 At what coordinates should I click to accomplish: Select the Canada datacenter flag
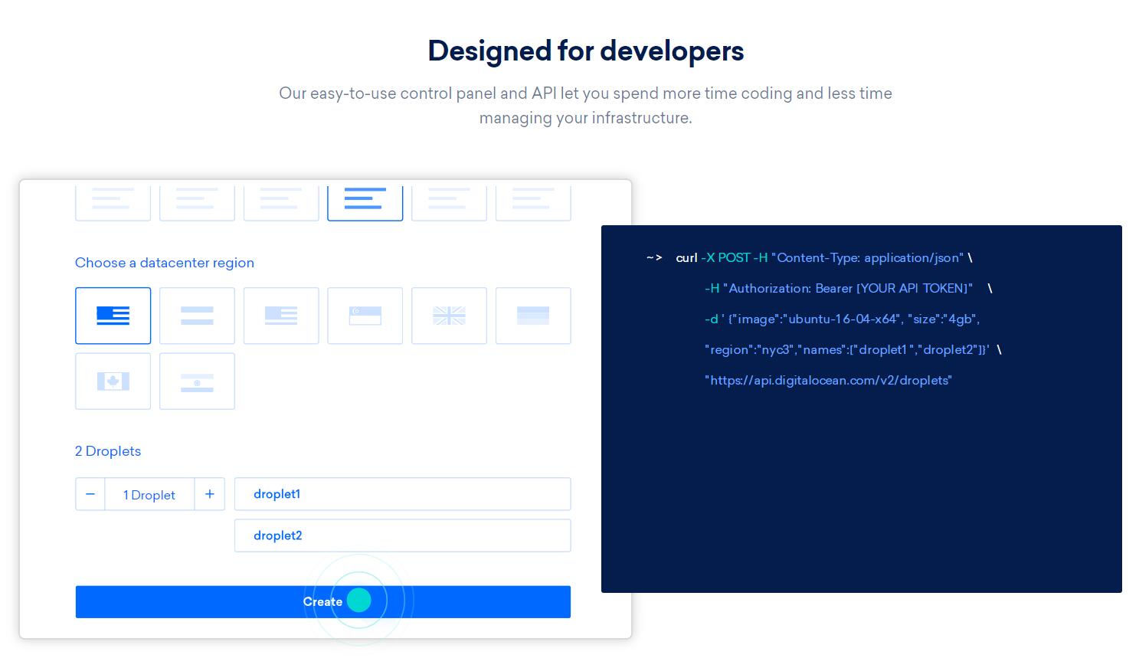(x=113, y=381)
